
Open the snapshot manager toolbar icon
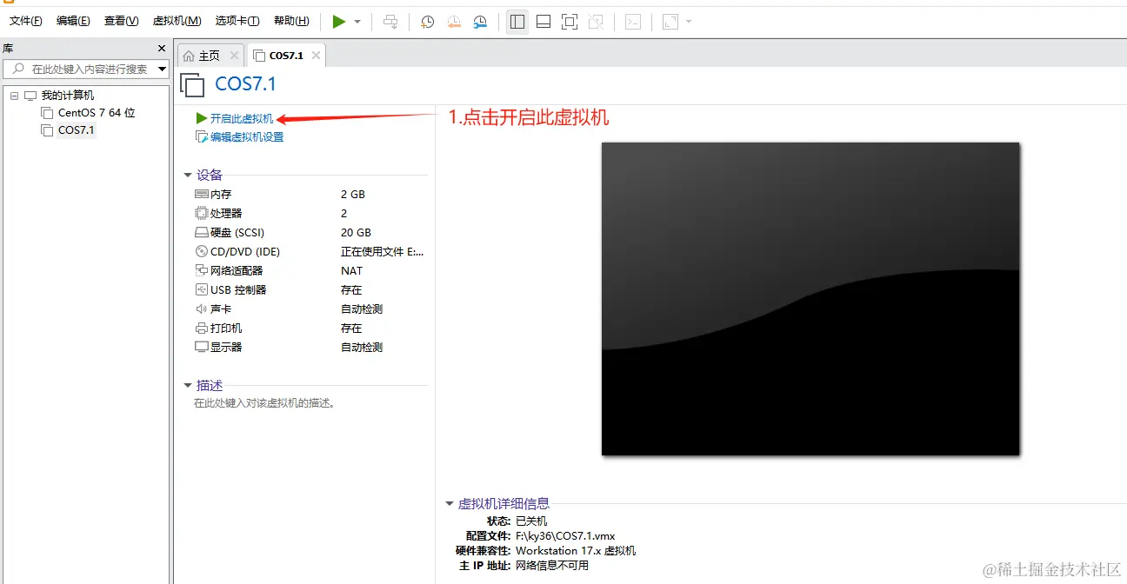pyautogui.click(x=480, y=21)
